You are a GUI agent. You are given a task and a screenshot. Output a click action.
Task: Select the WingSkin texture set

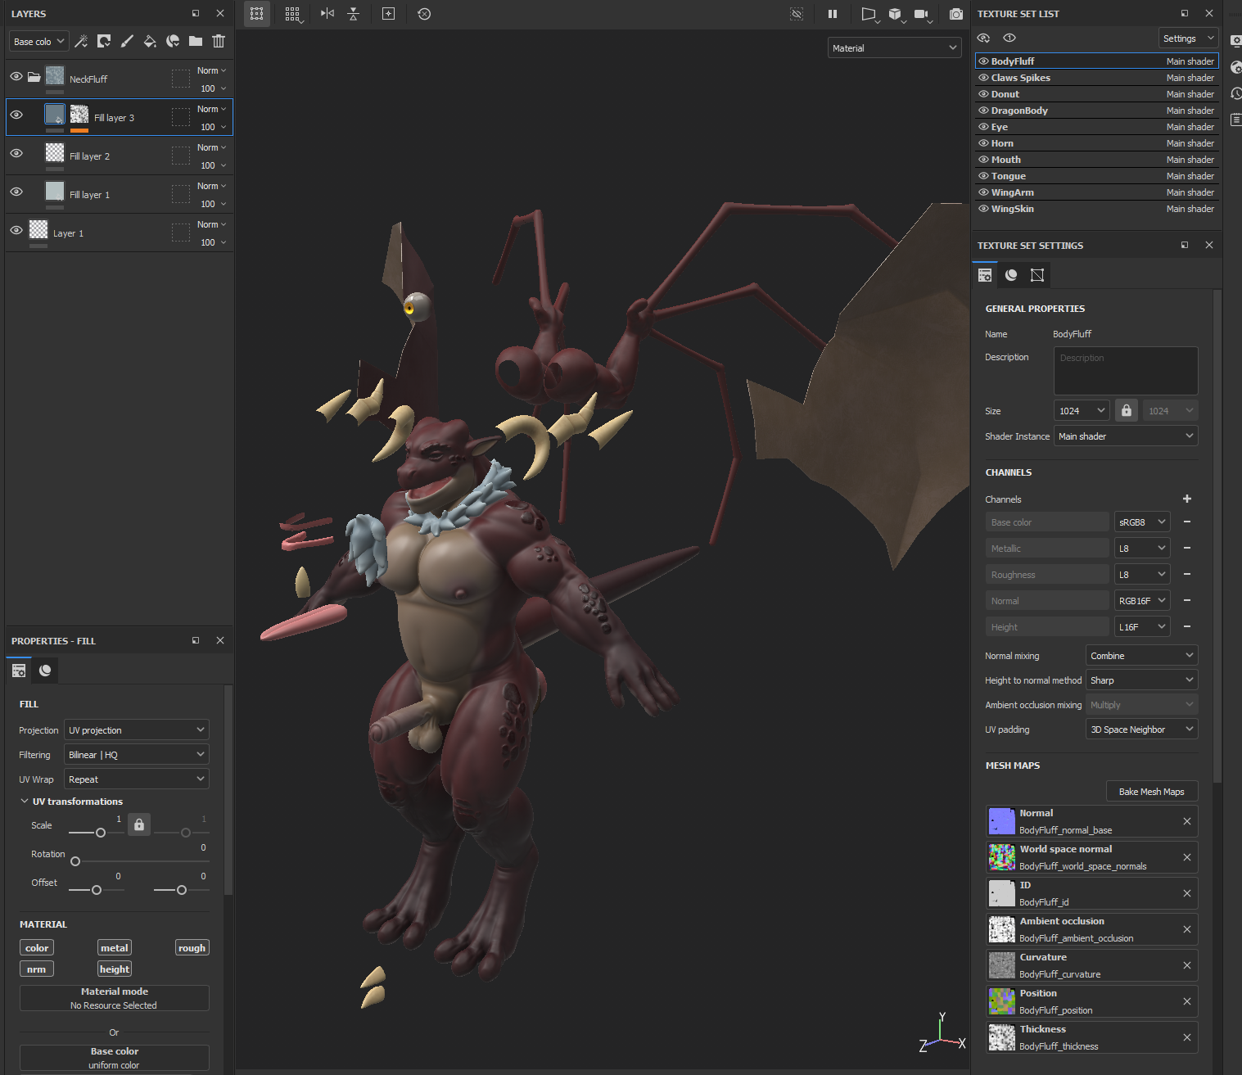click(1013, 209)
